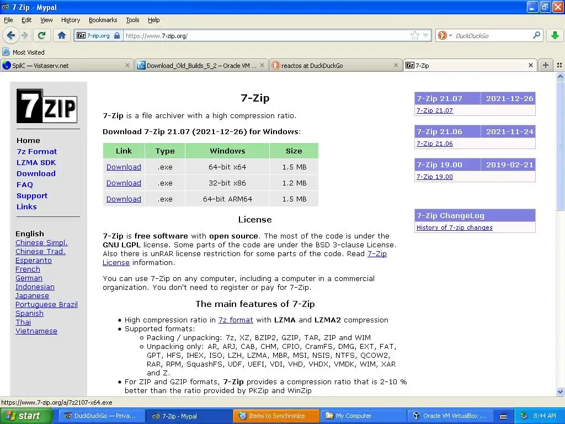Switch language to Esperanto
This screenshot has width=565, height=424.
(x=34, y=261)
